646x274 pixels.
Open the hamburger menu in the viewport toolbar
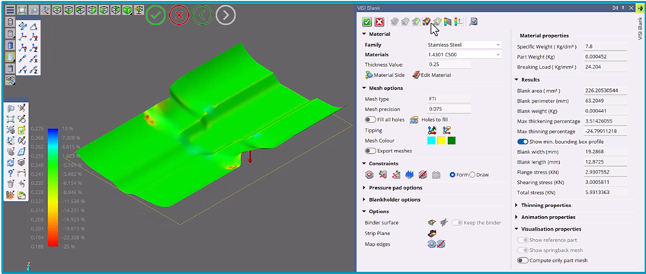11,10
